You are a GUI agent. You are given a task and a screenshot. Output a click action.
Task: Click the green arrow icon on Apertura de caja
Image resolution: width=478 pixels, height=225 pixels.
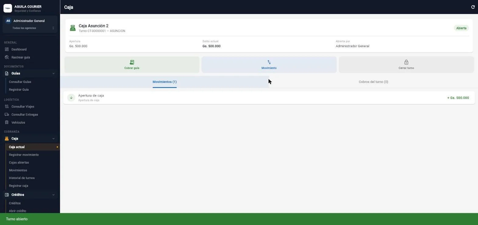(71, 98)
